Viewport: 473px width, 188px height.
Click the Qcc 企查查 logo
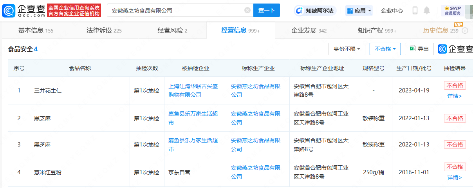(x=23, y=11)
